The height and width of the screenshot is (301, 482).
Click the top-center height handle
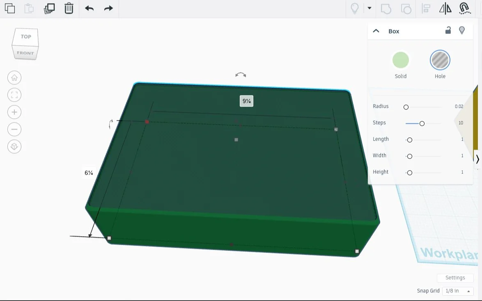(236, 140)
